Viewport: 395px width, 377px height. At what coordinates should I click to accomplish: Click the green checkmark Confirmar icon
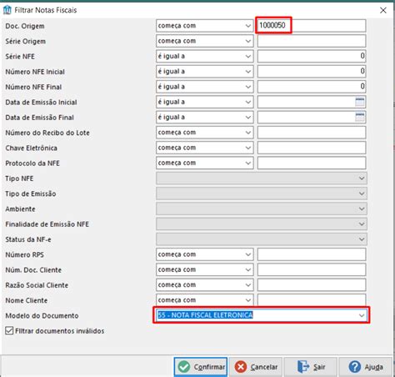(184, 367)
